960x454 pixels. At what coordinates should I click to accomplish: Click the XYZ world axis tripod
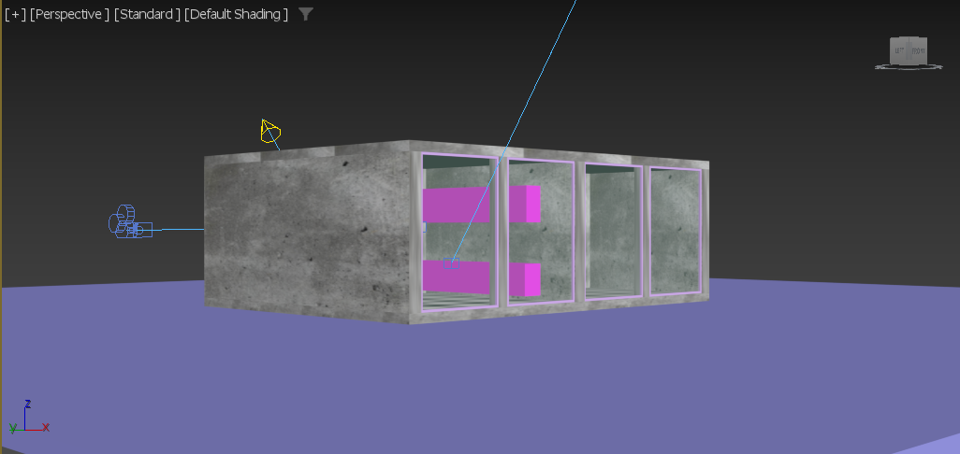coord(28,418)
